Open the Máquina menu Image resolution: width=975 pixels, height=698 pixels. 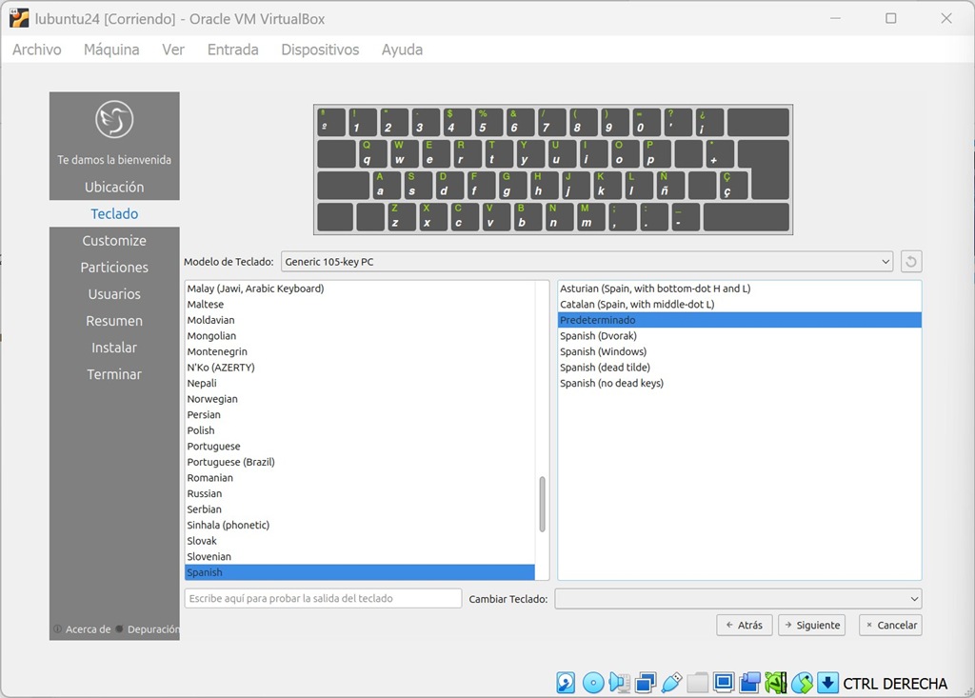coord(111,50)
